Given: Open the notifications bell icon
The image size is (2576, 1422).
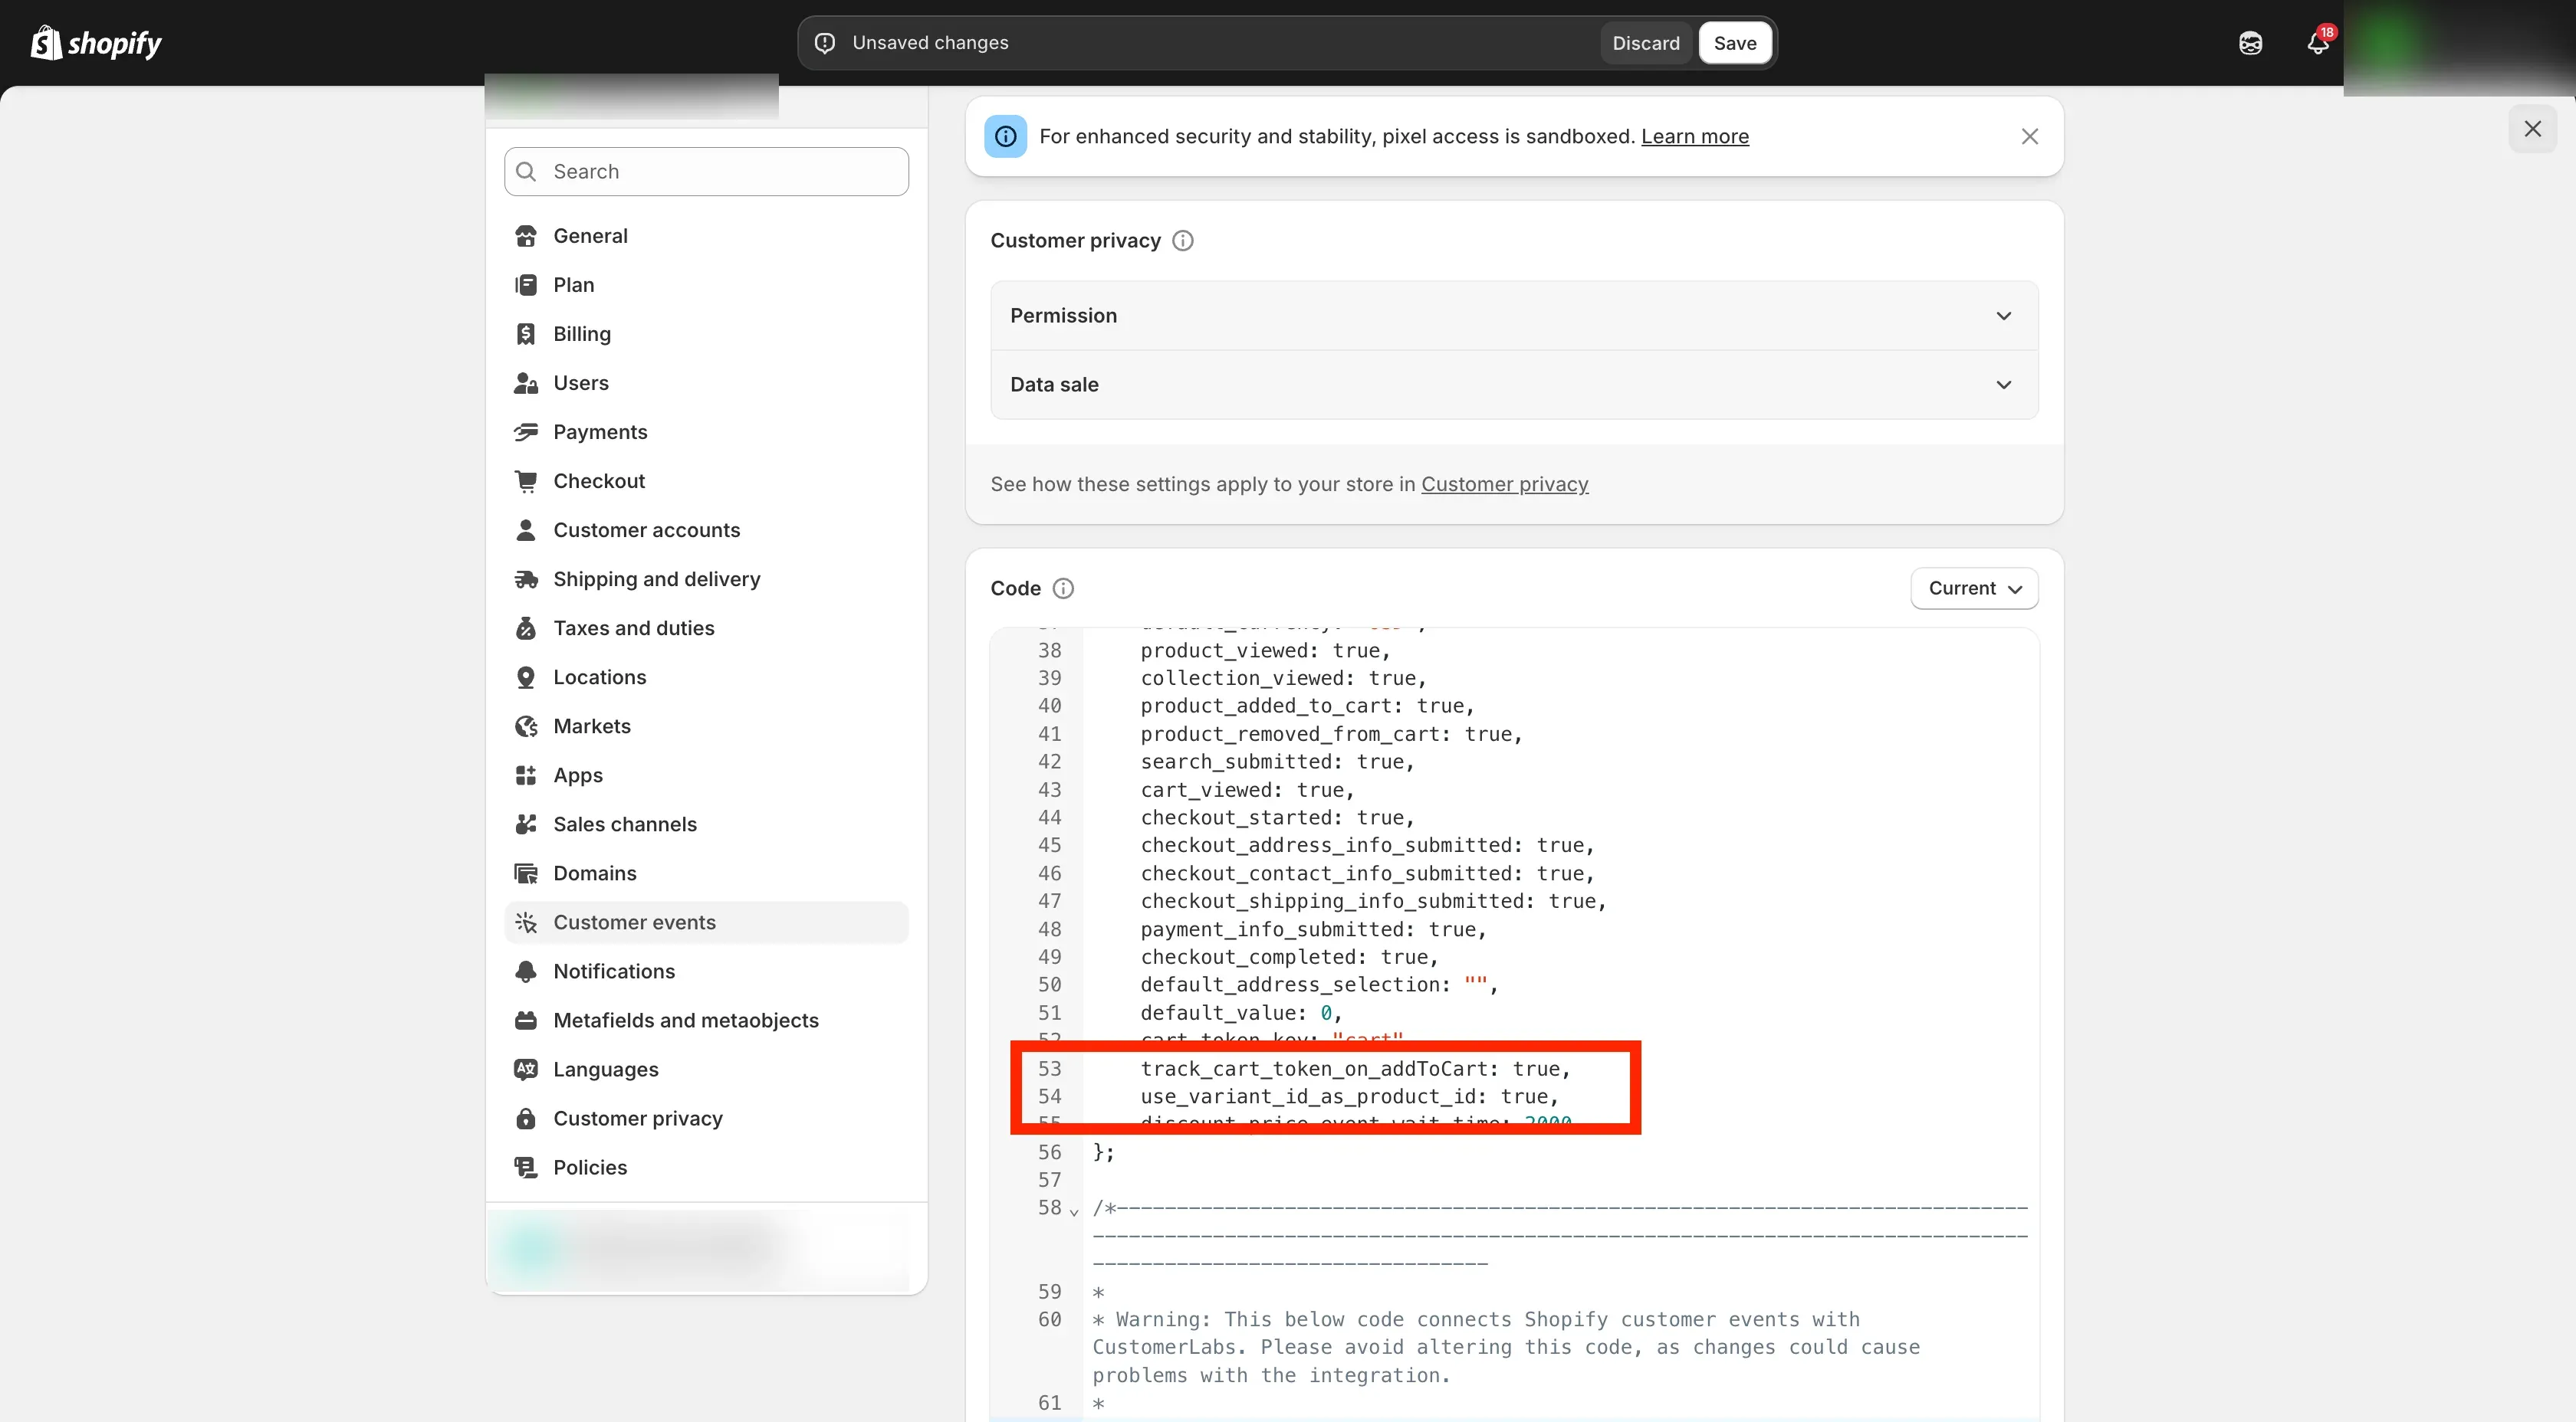Looking at the screenshot, I should tap(2317, 43).
